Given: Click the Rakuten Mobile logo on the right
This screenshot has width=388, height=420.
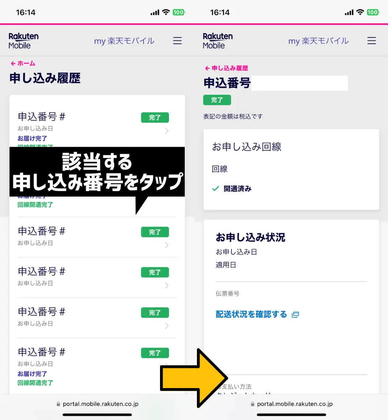Looking at the screenshot, I should point(218,40).
